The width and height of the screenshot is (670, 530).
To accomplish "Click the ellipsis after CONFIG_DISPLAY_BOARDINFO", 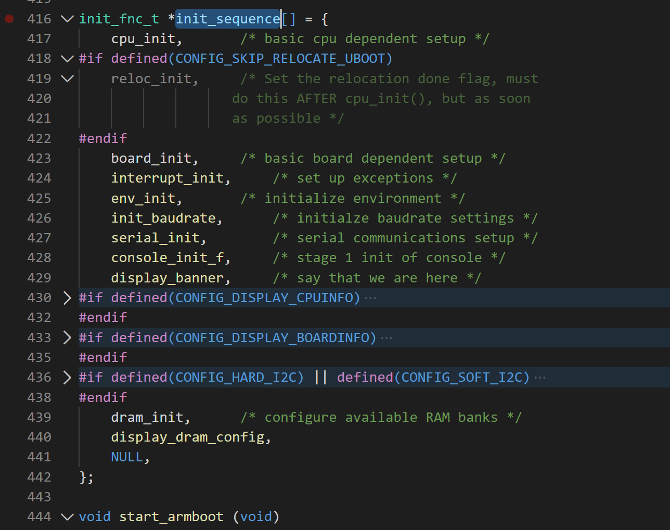I will (x=386, y=338).
